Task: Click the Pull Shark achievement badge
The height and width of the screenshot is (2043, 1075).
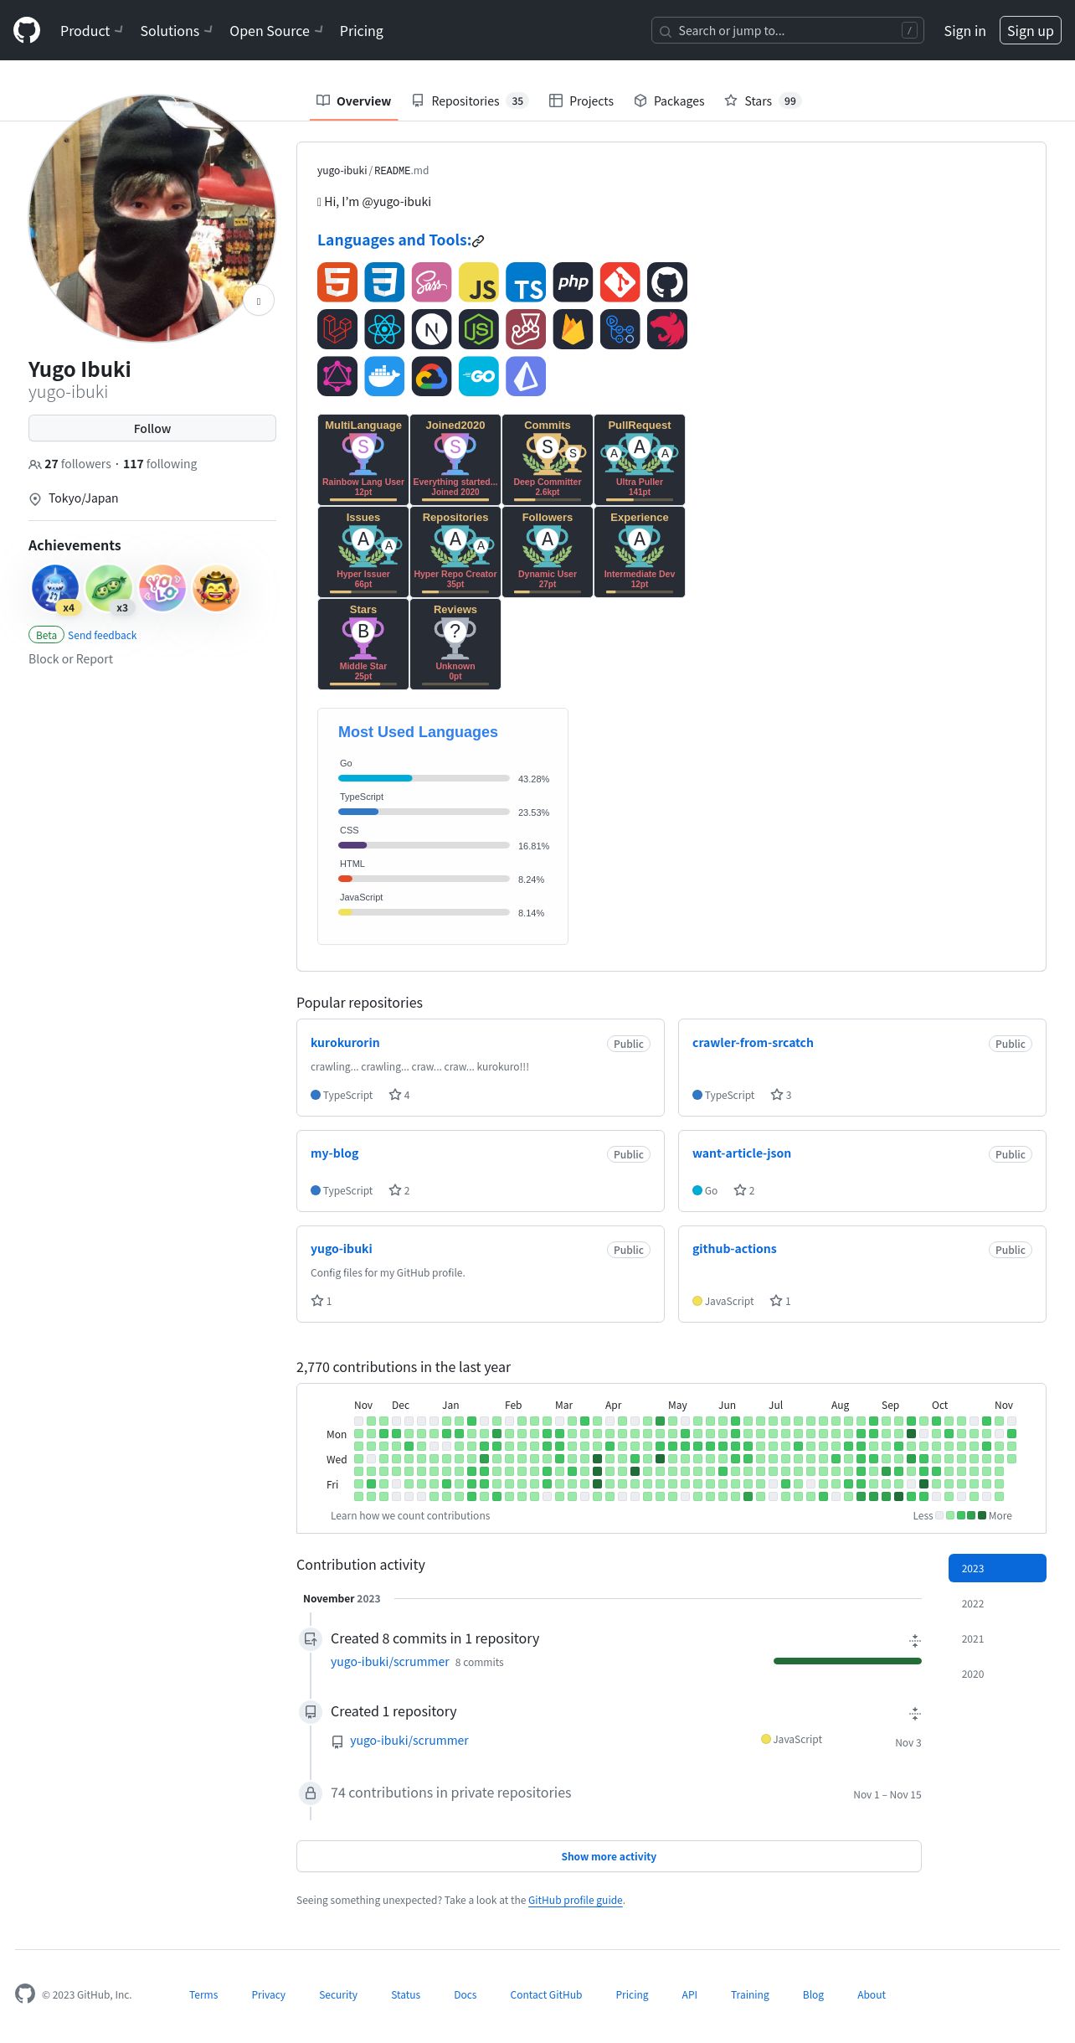Action: (55, 588)
